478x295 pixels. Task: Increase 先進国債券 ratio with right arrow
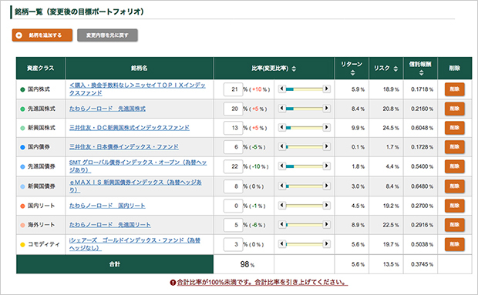coord(326,166)
